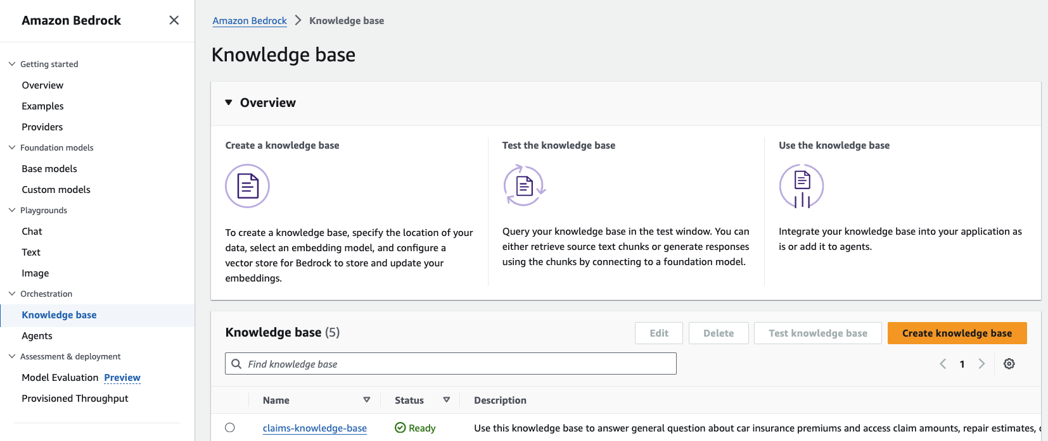1048x441 pixels.
Task: Go to previous page of knowledge bases
Action: click(x=943, y=364)
